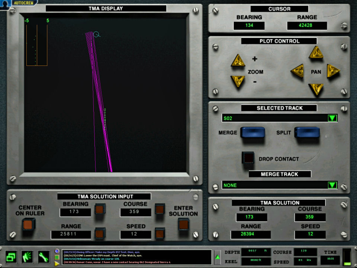Click the time compression level bar
This screenshot has width=357, height=268.
coord(347,257)
